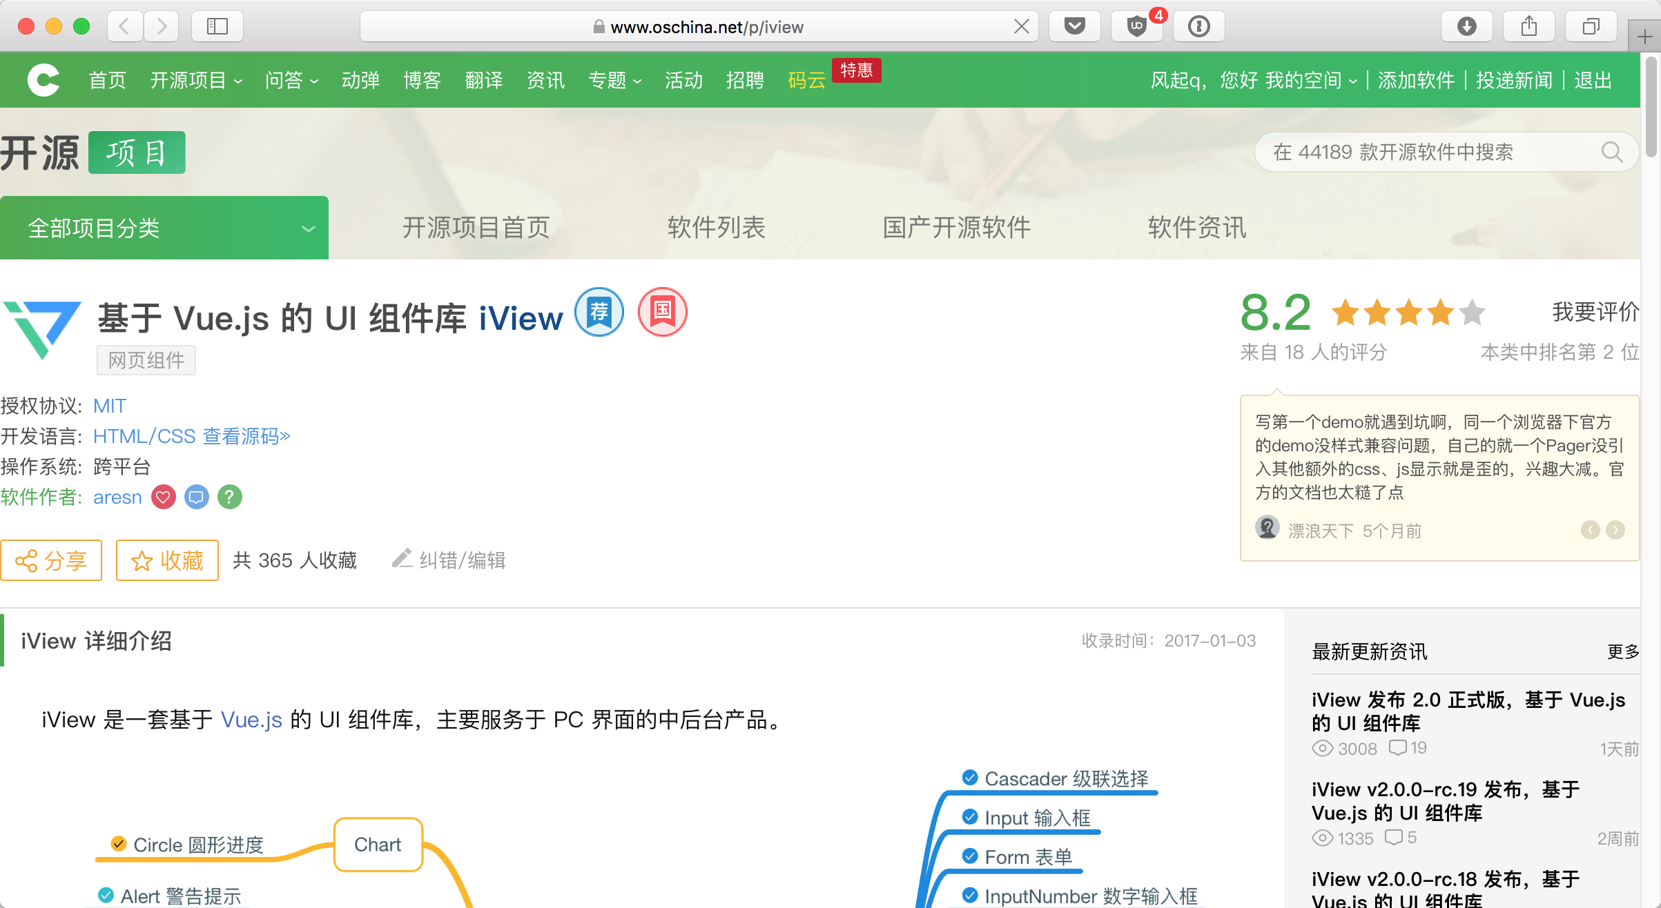
Task: Click 我要评价 to rate
Action: 1595,312
